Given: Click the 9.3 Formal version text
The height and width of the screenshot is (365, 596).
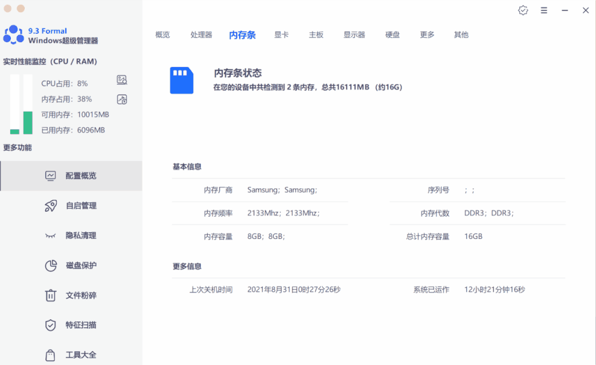Looking at the screenshot, I should (48, 31).
